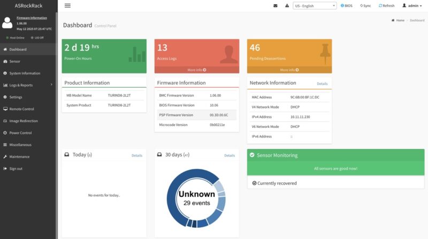Open Details link in Network Information
428x239 pixels.
pyautogui.click(x=322, y=84)
